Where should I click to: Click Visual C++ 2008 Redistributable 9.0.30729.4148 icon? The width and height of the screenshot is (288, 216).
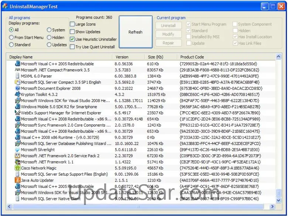[x=17, y=119]
